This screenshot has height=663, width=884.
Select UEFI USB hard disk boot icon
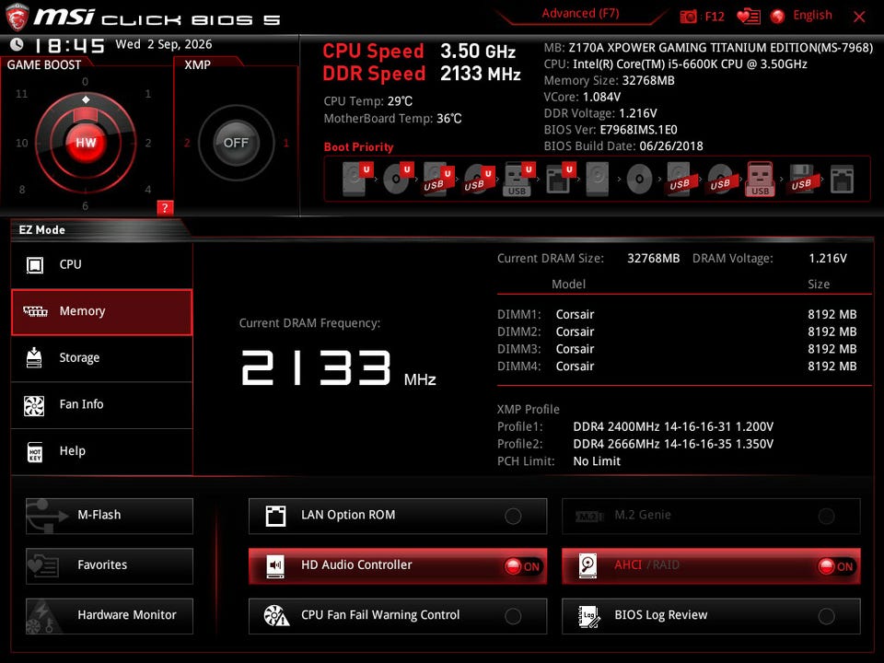pos(438,179)
